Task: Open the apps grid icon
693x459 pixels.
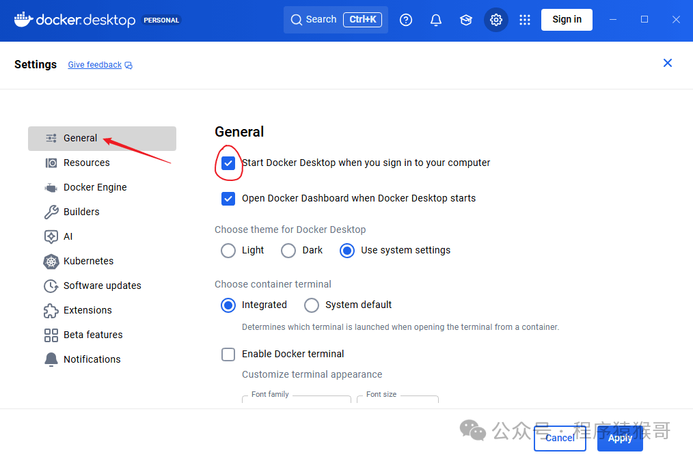Action: 525,20
